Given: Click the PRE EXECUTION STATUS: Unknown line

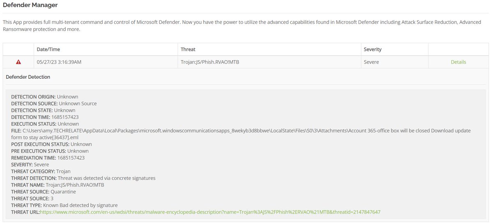Looking at the screenshot, I should [x=50, y=151].
